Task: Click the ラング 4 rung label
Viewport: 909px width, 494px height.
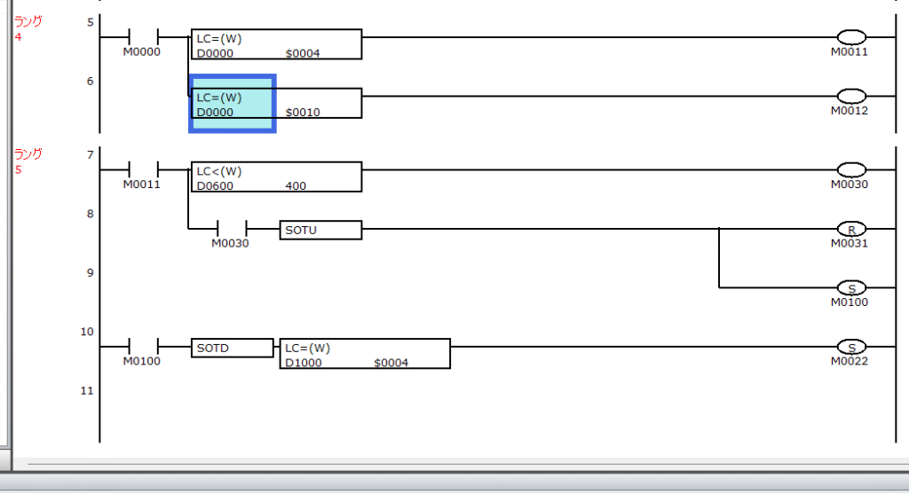Action: pos(28,28)
